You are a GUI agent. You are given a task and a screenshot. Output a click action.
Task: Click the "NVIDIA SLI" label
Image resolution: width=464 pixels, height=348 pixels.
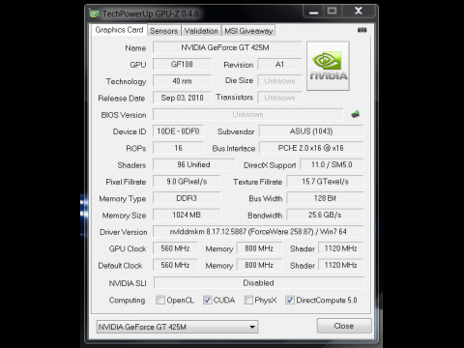[x=128, y=283]
